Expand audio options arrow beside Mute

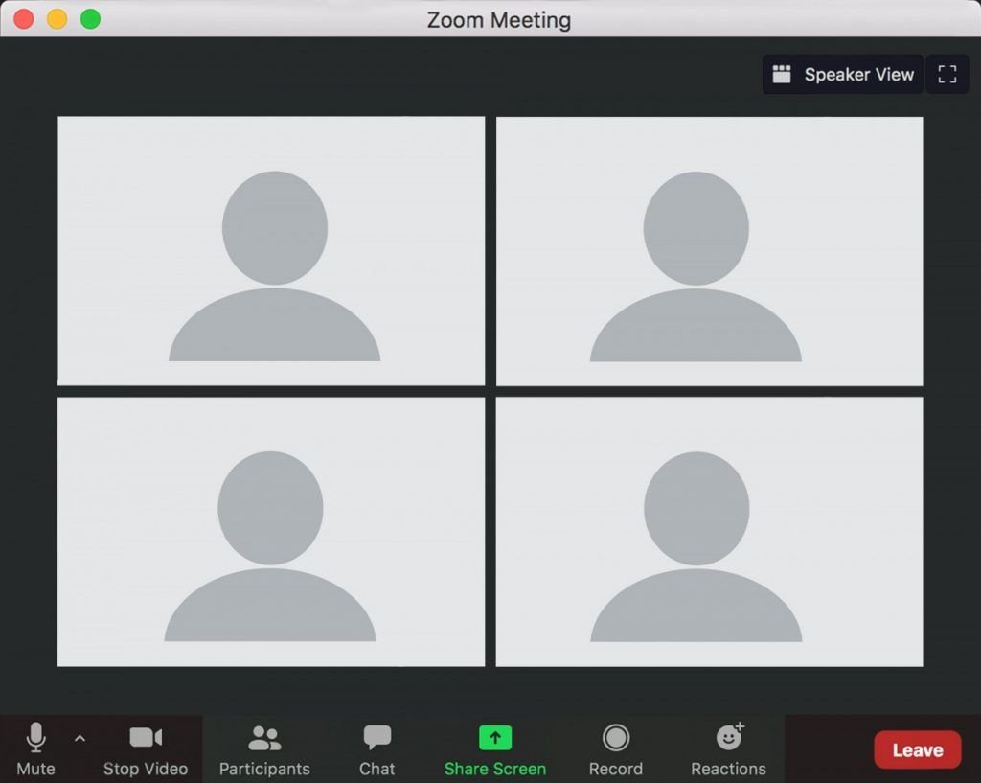(x=80, y=738)
